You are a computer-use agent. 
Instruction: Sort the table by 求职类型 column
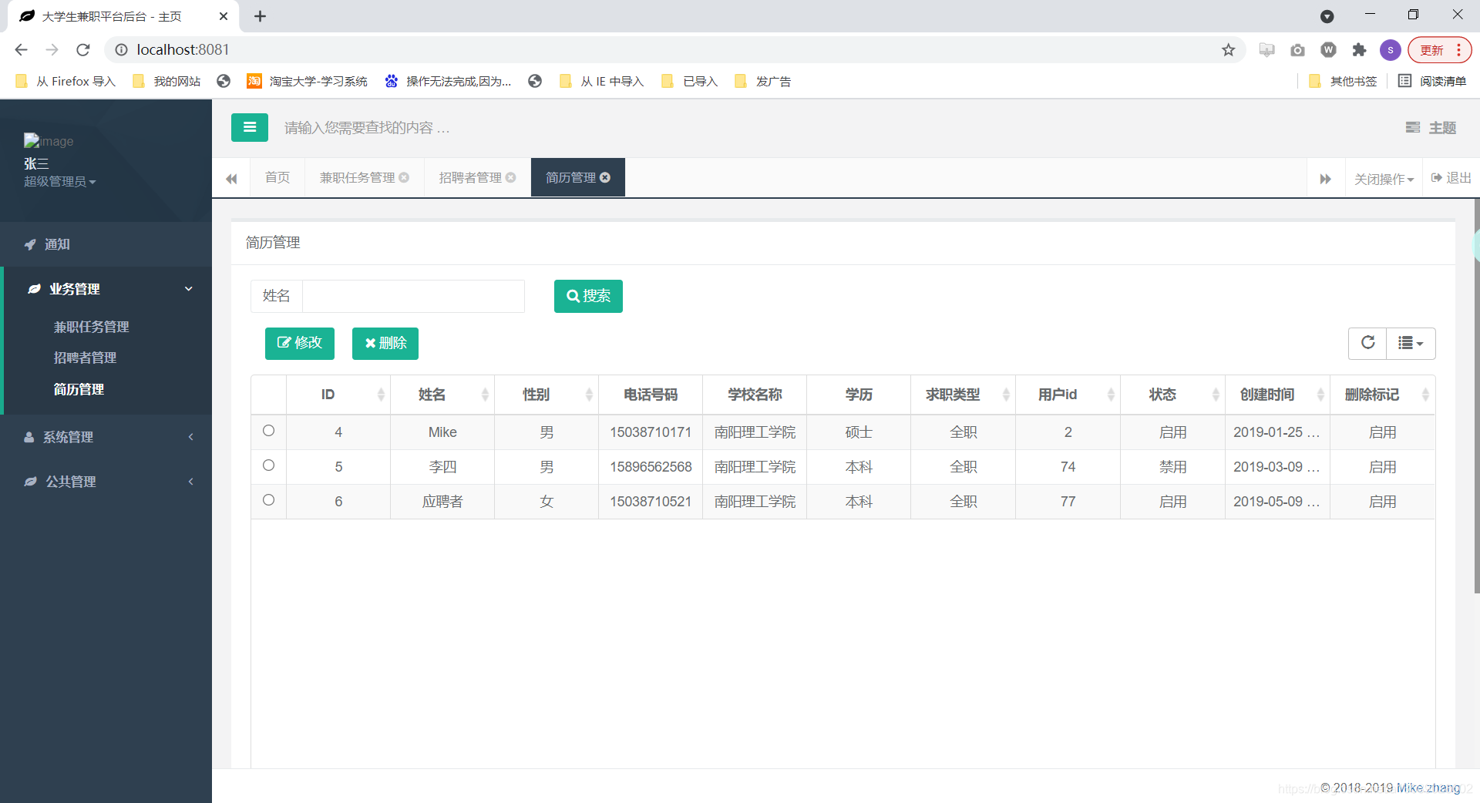point(963,395)
